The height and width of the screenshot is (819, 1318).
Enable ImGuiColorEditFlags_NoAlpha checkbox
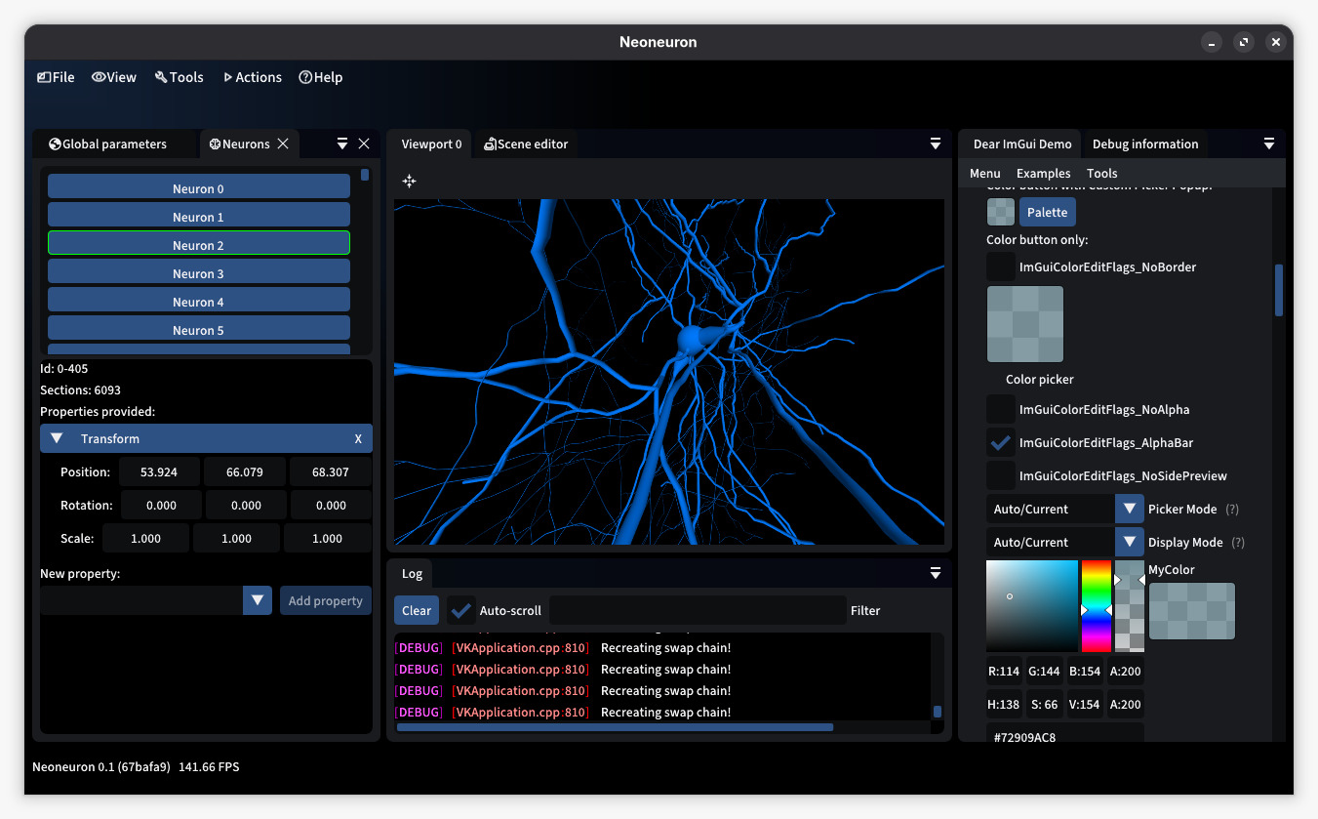click(1000, 409)
